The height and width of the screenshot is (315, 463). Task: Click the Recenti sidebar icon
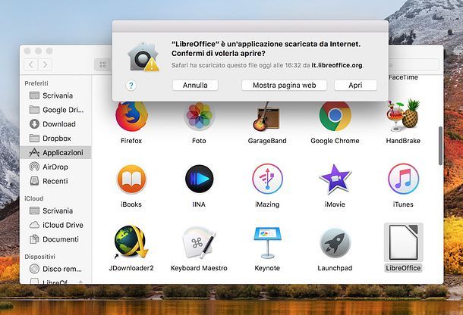click(34, 181)
